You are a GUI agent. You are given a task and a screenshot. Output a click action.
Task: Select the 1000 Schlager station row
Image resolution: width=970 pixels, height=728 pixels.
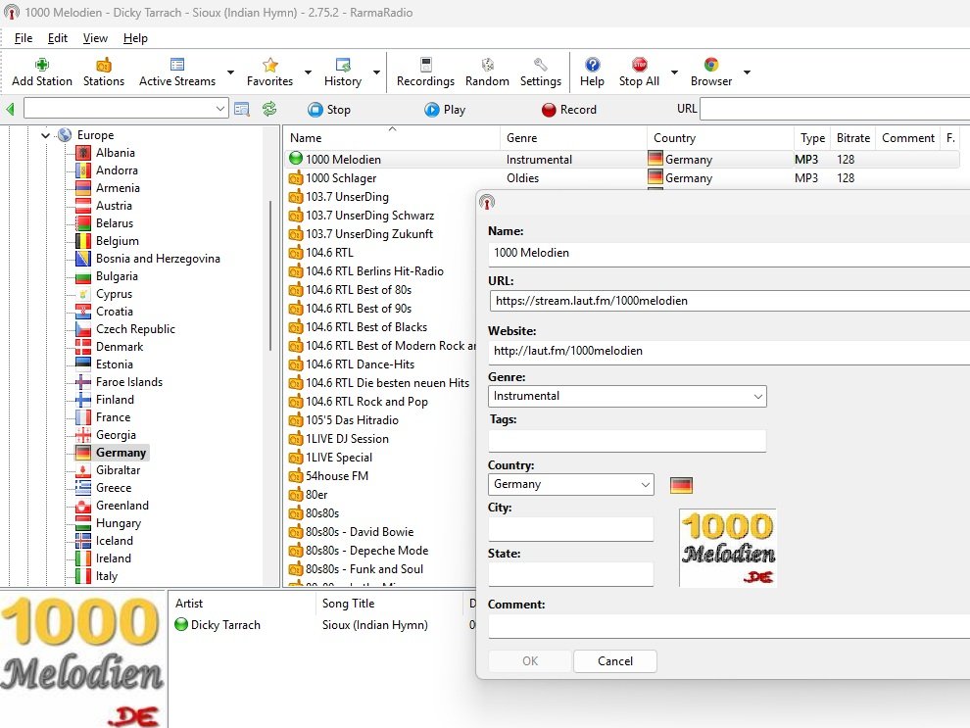(x=622, y=178)
